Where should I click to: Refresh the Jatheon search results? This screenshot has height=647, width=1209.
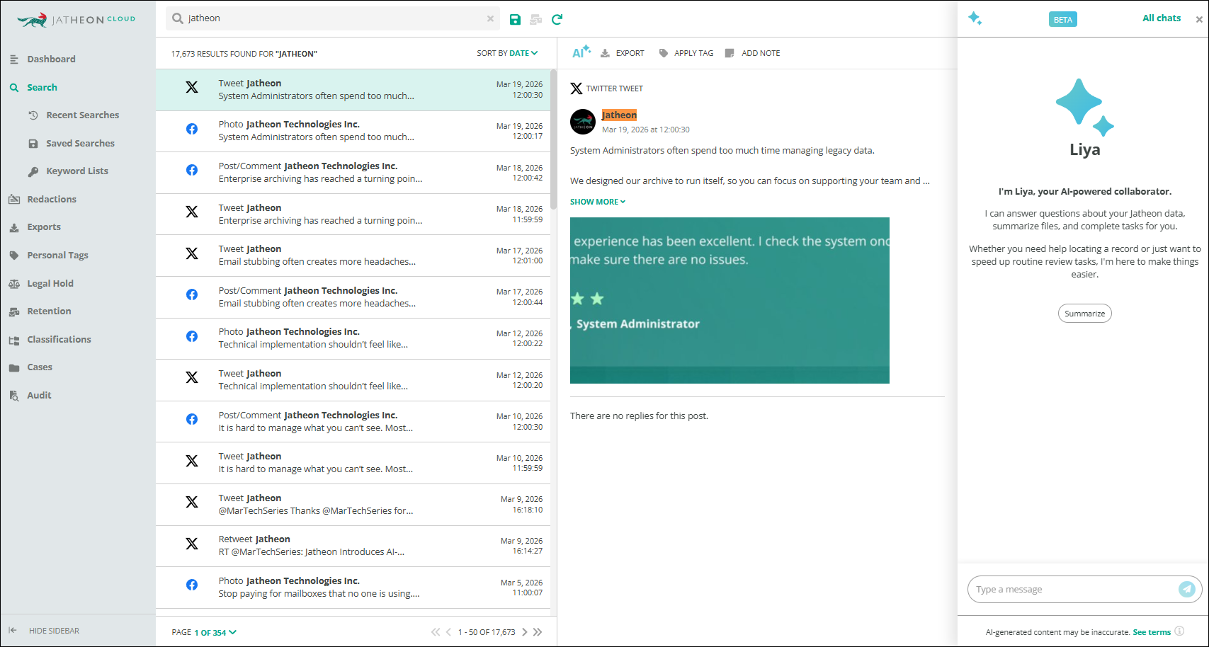(557, 18)
